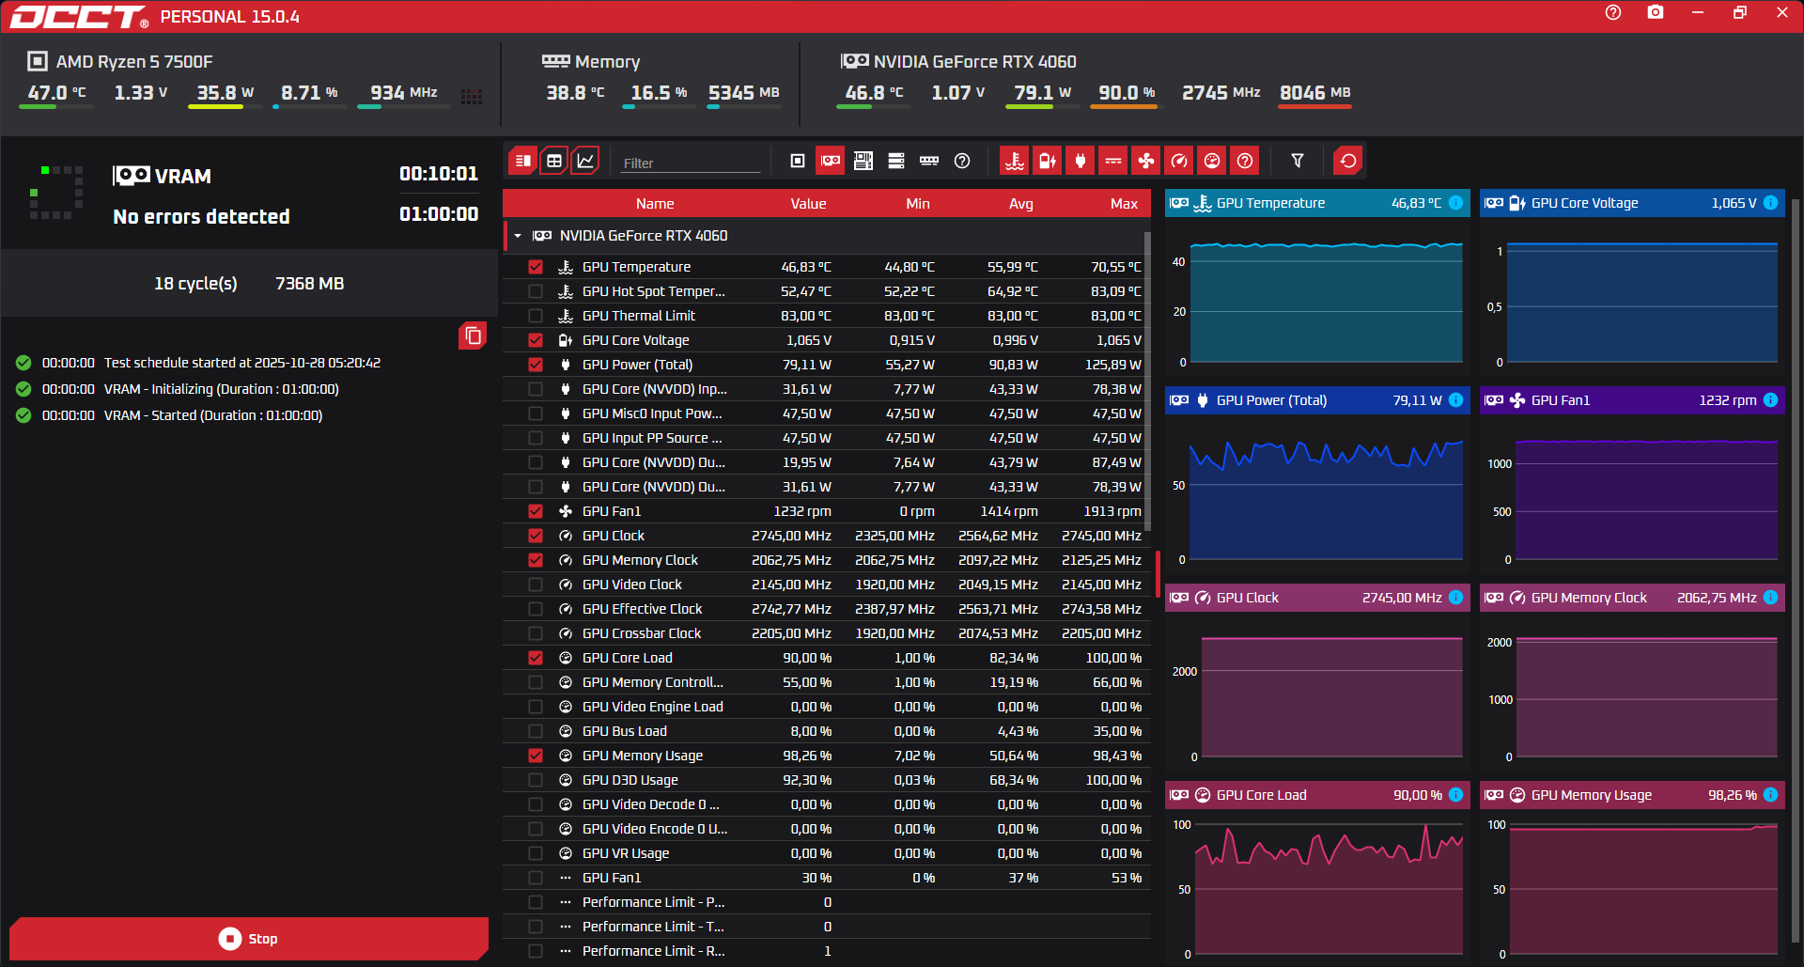Stop the running VRAM test
The width and height of the screenshot is (1804, 967).
click(x=249, y=939)
